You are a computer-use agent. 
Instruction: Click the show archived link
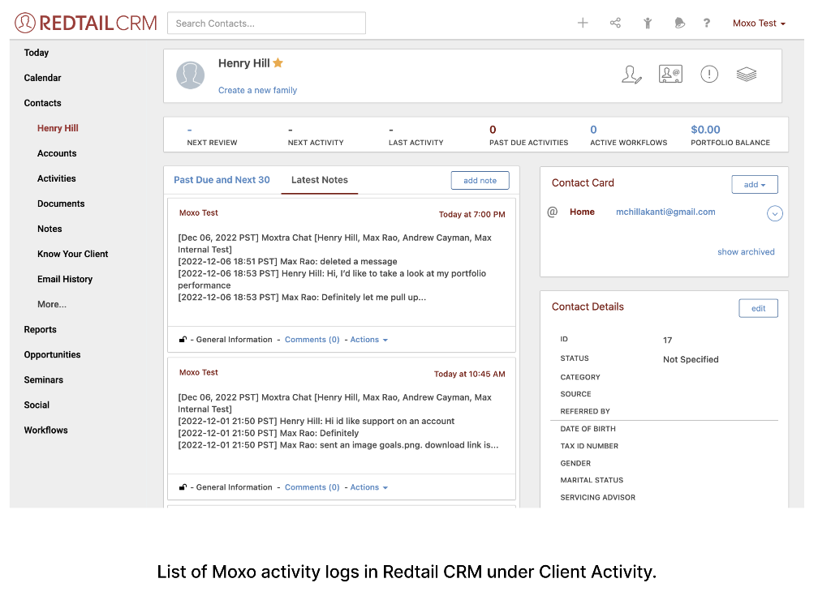(746, 251)
